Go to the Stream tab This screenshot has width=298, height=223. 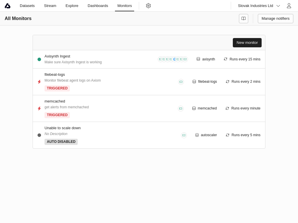click(50, 6)
